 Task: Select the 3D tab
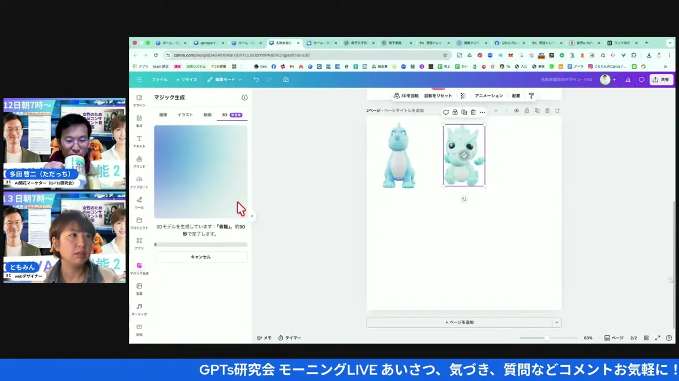pos(231,115)
